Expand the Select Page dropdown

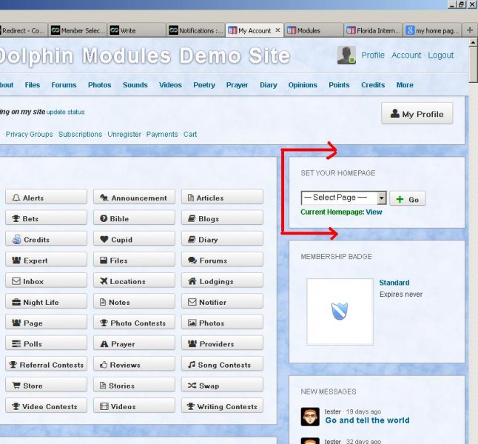(343, 198)
